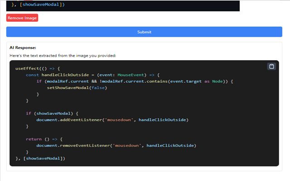
Task: Click the "Here's the text extracted" sentence
Action: click(x=63, y=55)
